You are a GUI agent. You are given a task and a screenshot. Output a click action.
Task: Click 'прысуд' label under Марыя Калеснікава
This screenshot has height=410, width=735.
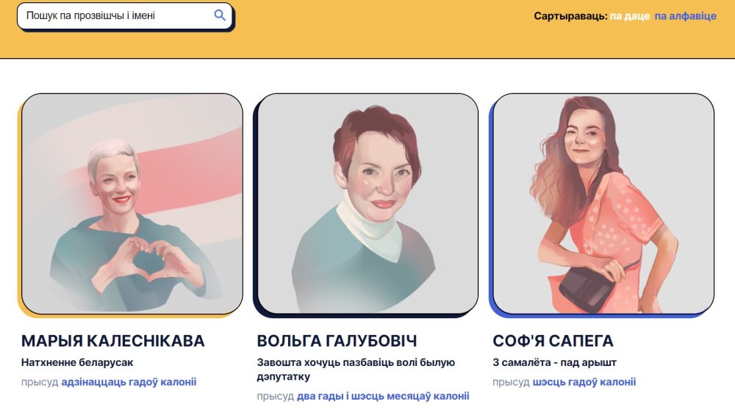point(40,382)
